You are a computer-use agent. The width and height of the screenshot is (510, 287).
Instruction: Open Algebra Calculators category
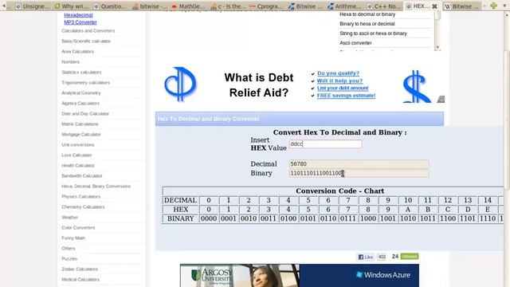coord(80,104)
